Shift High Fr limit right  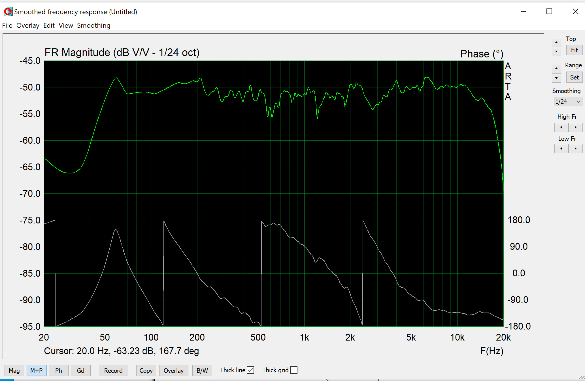575,127
